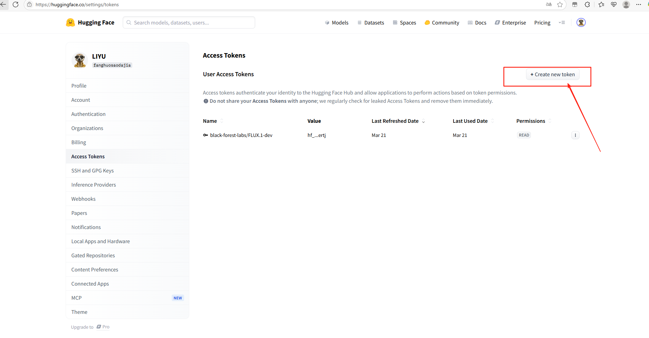Open the user avatar menu in header
This screenshot has width=649, height=338.
pyautogui.click(x=581, y=22)
